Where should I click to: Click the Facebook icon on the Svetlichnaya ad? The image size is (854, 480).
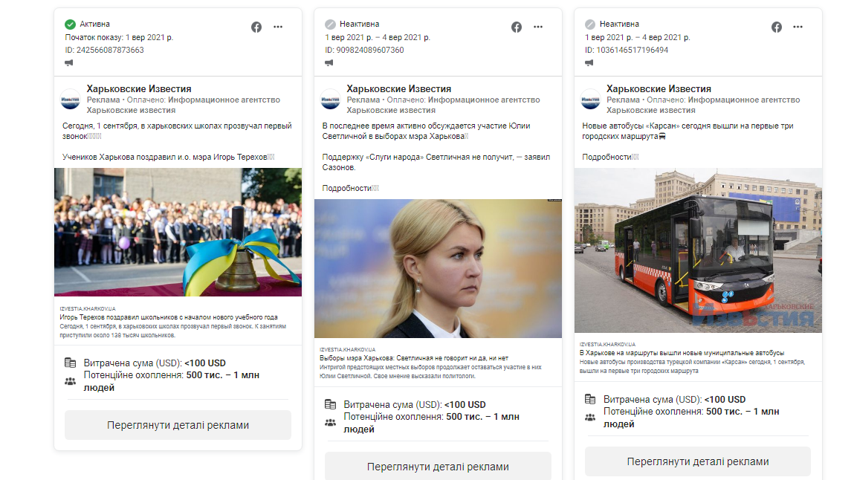pyautogui.click(x=517, y=27)
